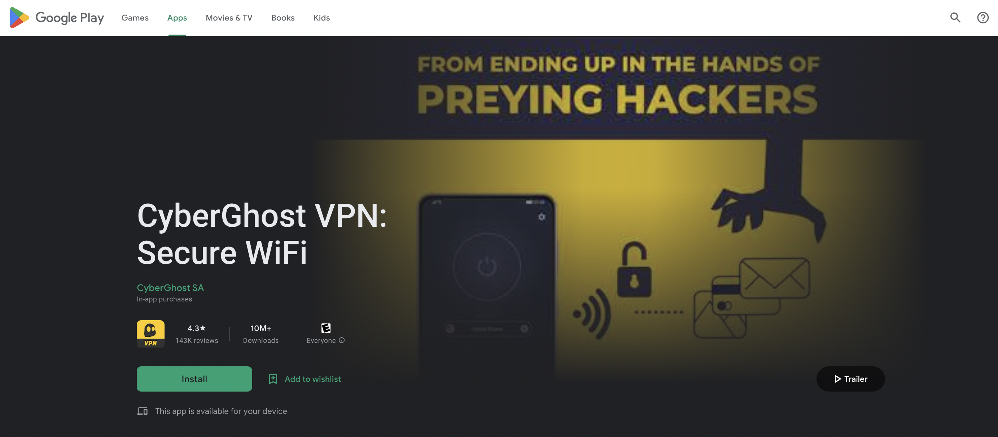Open CyberGhost SA developer page
The height and width of the screenshot is (437, 998).
[x=170, y=288]
